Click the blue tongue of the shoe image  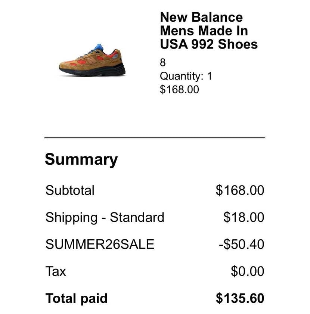(99, 47)
